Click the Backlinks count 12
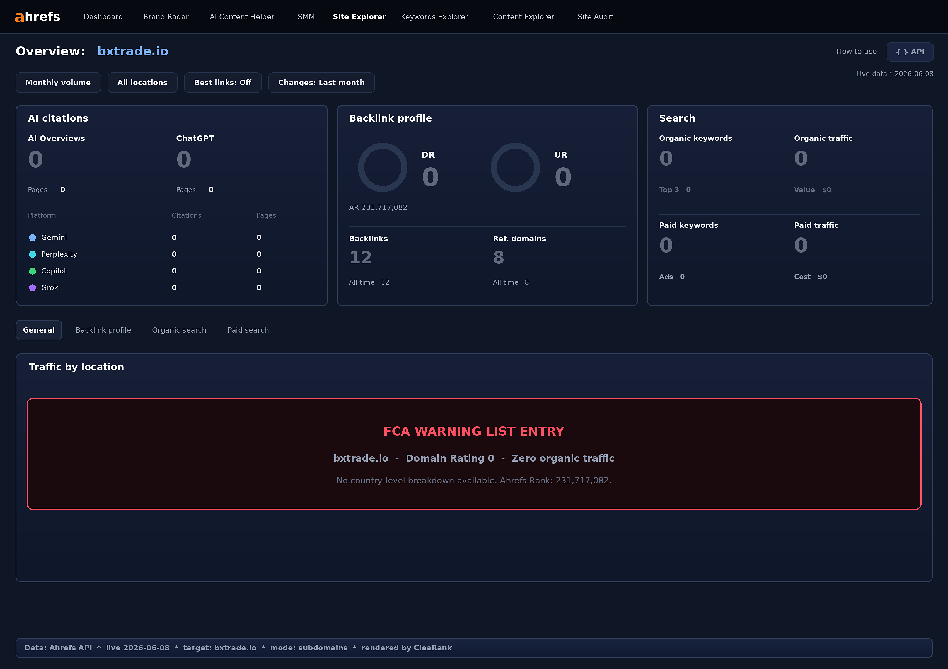Image resolution: width=948 pixels, height=669 pixels. tap(361, 258)
